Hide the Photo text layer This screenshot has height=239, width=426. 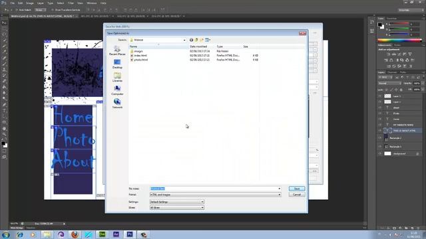[380, 114]
